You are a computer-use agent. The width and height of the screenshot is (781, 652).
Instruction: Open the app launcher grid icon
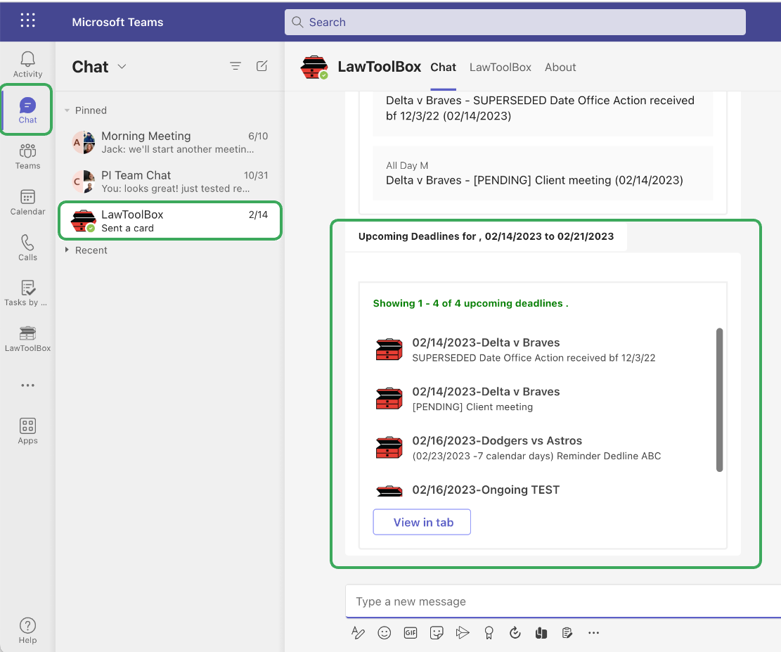[x=28, y=20]
